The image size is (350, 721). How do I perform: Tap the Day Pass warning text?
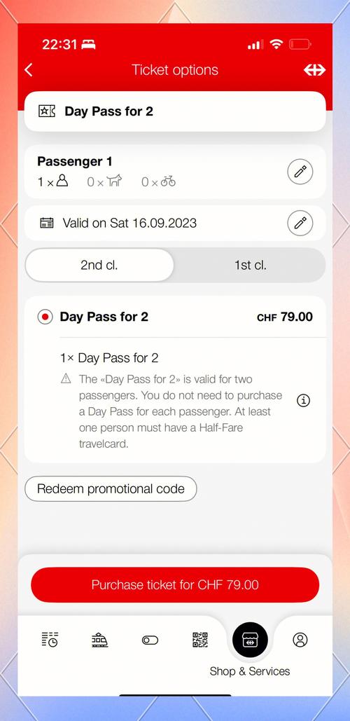(x=181, y=411)
